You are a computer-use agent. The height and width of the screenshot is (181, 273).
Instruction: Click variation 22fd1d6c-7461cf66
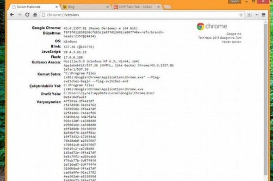(x=80, y=113)
